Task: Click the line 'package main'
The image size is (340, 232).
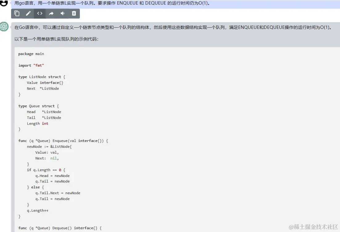Action: coord(31,54)
